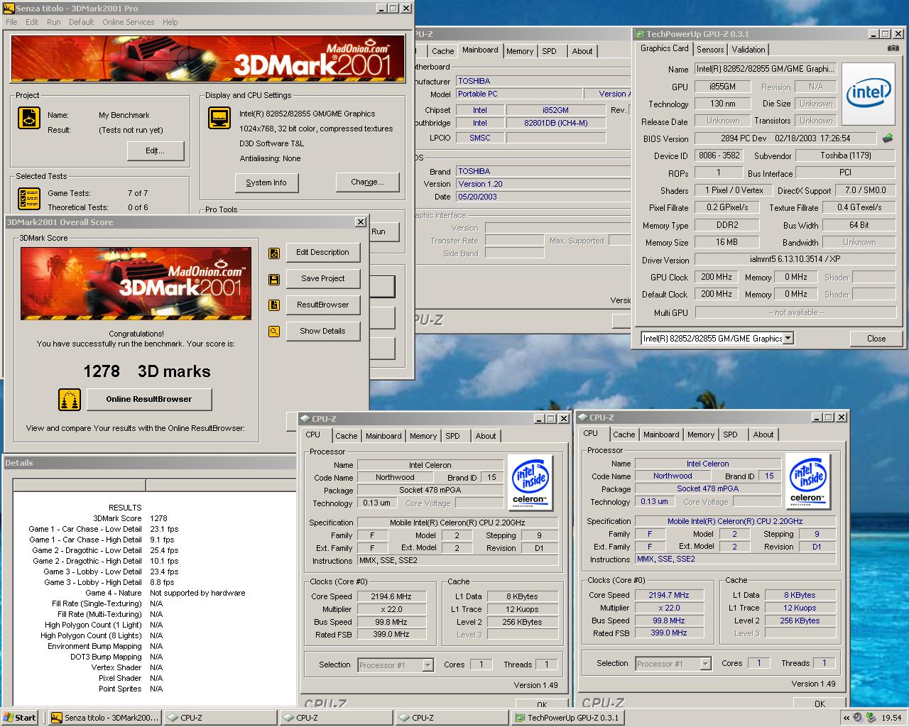Click Core Speed value in middle CPU-Z
Image resolution: width=909 pixels, height=727 pixels.
(x=391, y=597)
